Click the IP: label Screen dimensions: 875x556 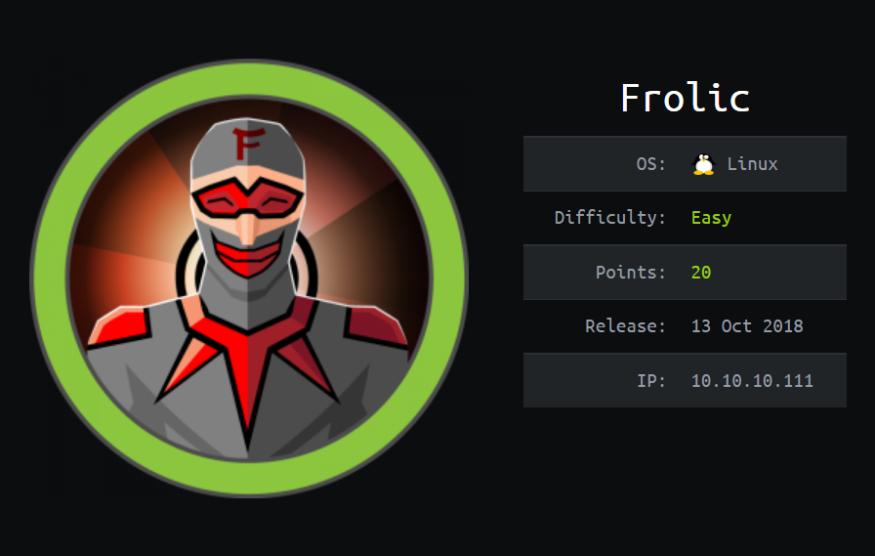click(x=651, y=381)
